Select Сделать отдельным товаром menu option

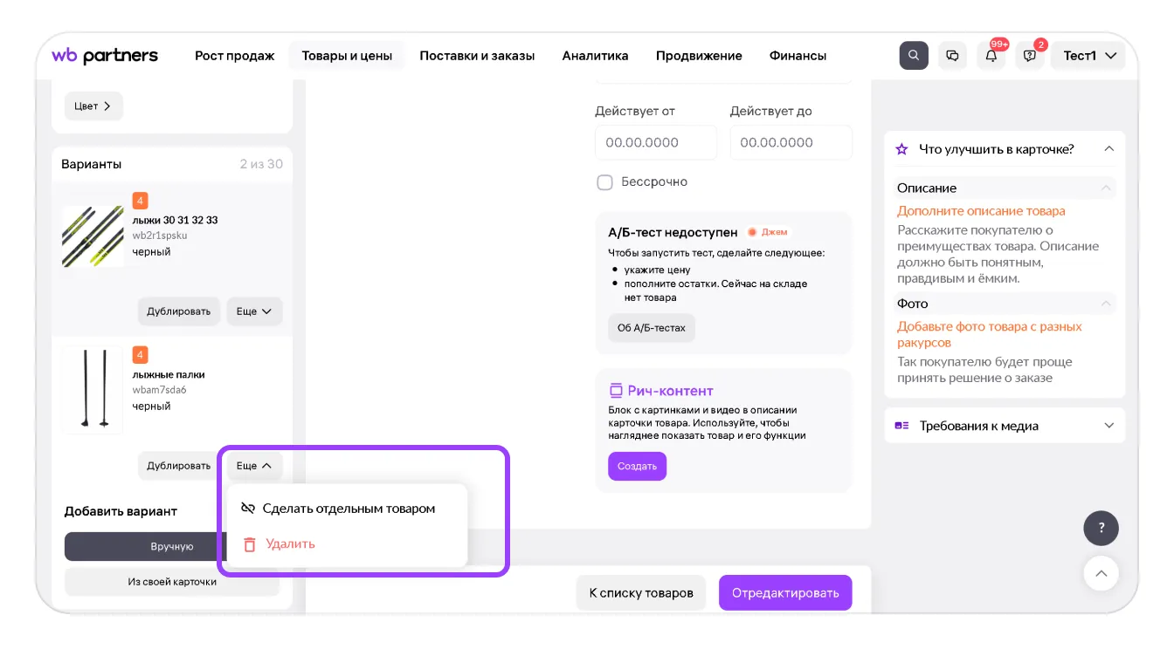pos(348,509)
